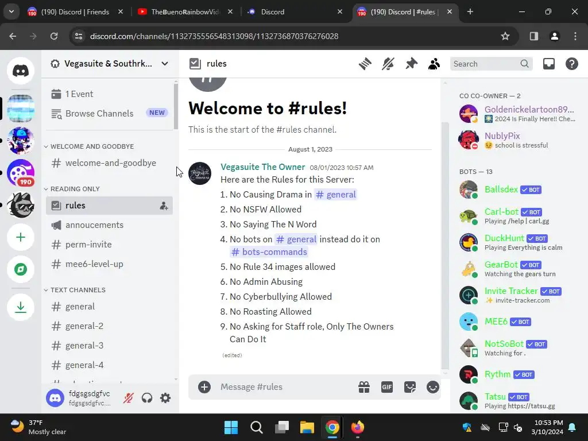Collapse the TEXT CHANNELS category
Image resolution: width=588 pixels, height=441 pixels.
[x=75, y=290]
